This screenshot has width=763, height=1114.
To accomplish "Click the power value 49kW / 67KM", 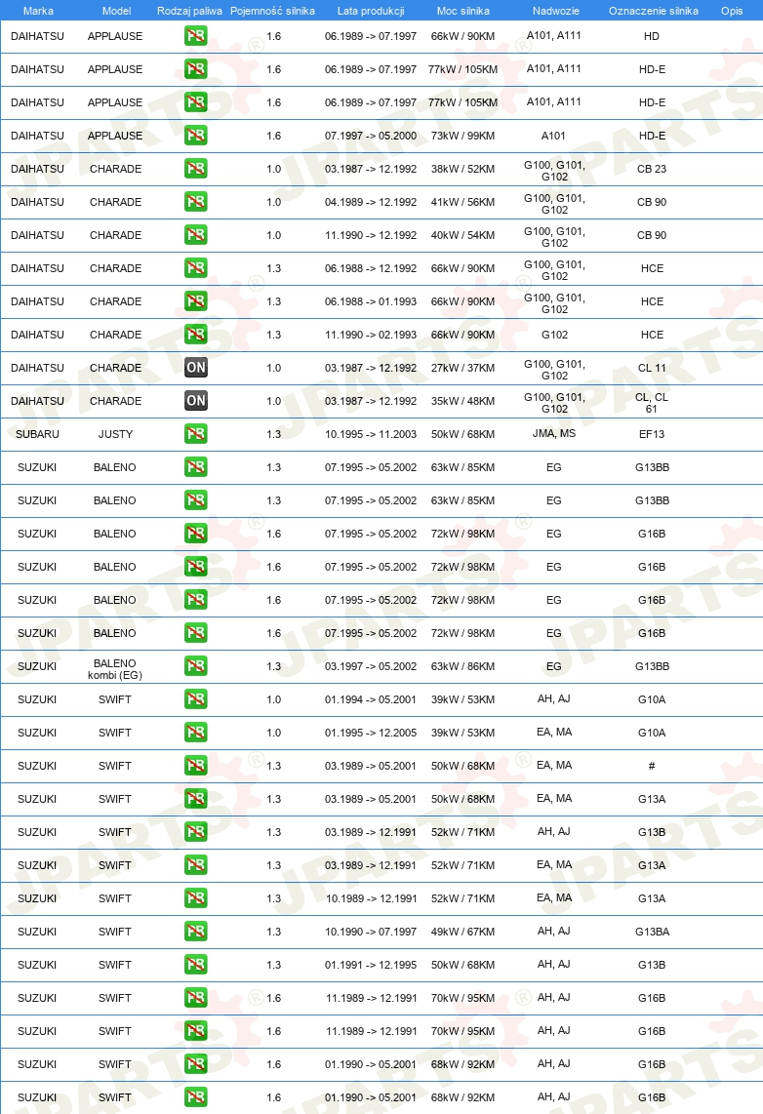I will click(x=463, y=932).
